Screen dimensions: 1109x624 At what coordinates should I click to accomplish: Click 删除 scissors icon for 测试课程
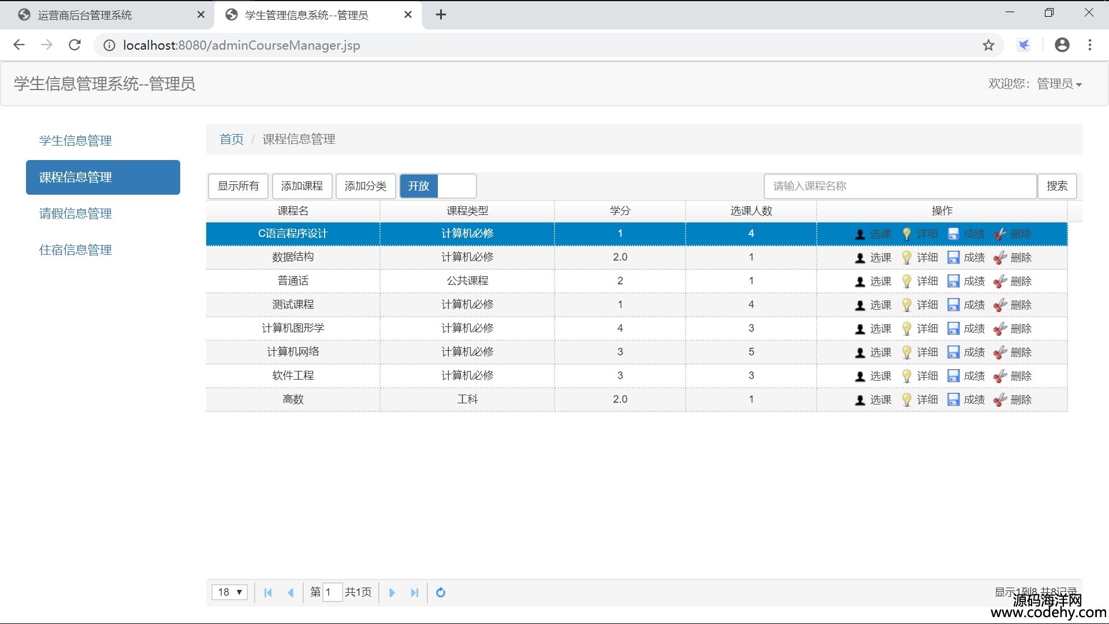click(x=1000, y=305)
